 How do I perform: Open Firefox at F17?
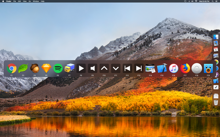[x=185, y=68]
